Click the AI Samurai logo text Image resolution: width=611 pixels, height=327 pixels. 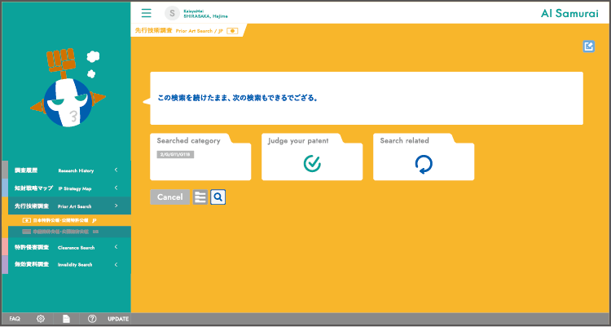point(569,13)
